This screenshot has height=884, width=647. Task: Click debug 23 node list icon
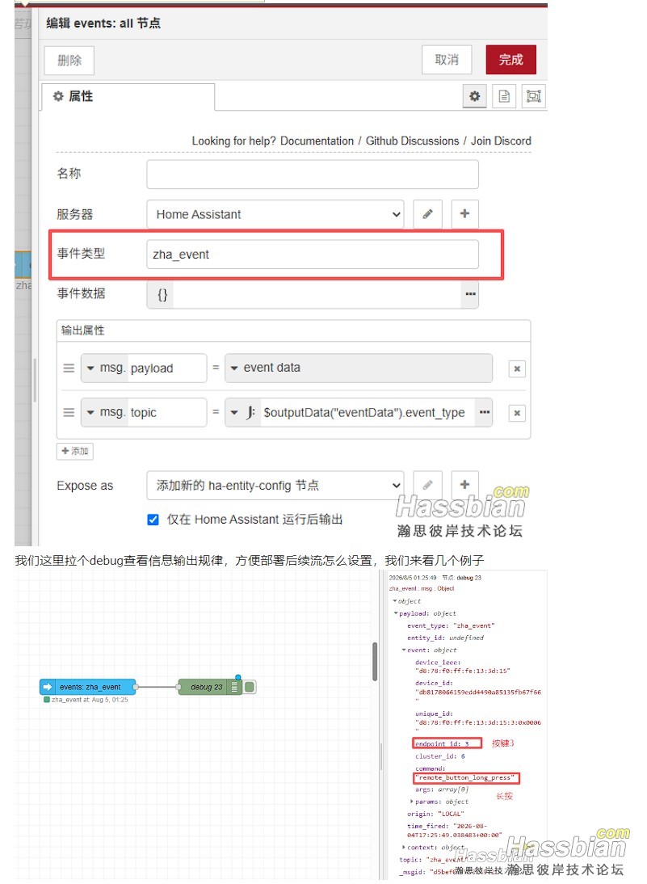(234, 687)
